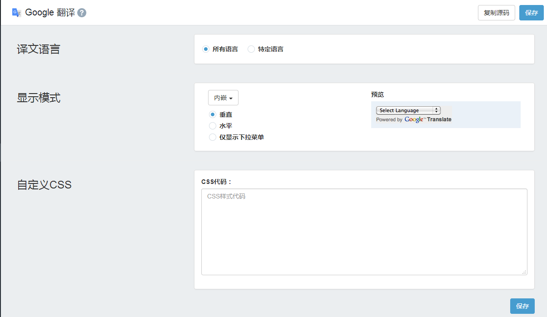Click the 自定义CSS section heading
547x317 pixels.
(x=44, y=185)
